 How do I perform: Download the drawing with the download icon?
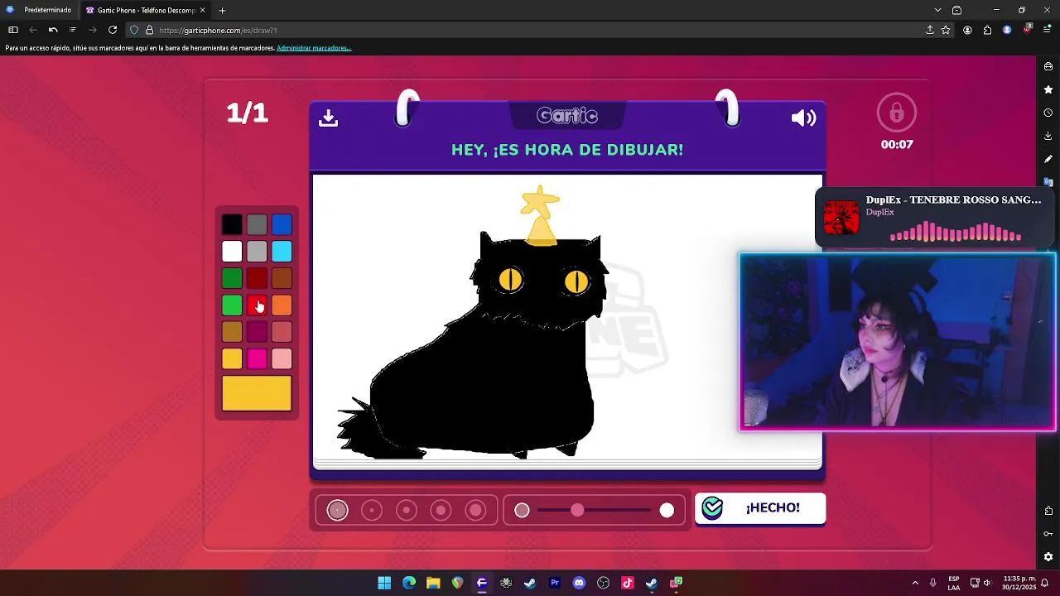[x=328, y=118]
